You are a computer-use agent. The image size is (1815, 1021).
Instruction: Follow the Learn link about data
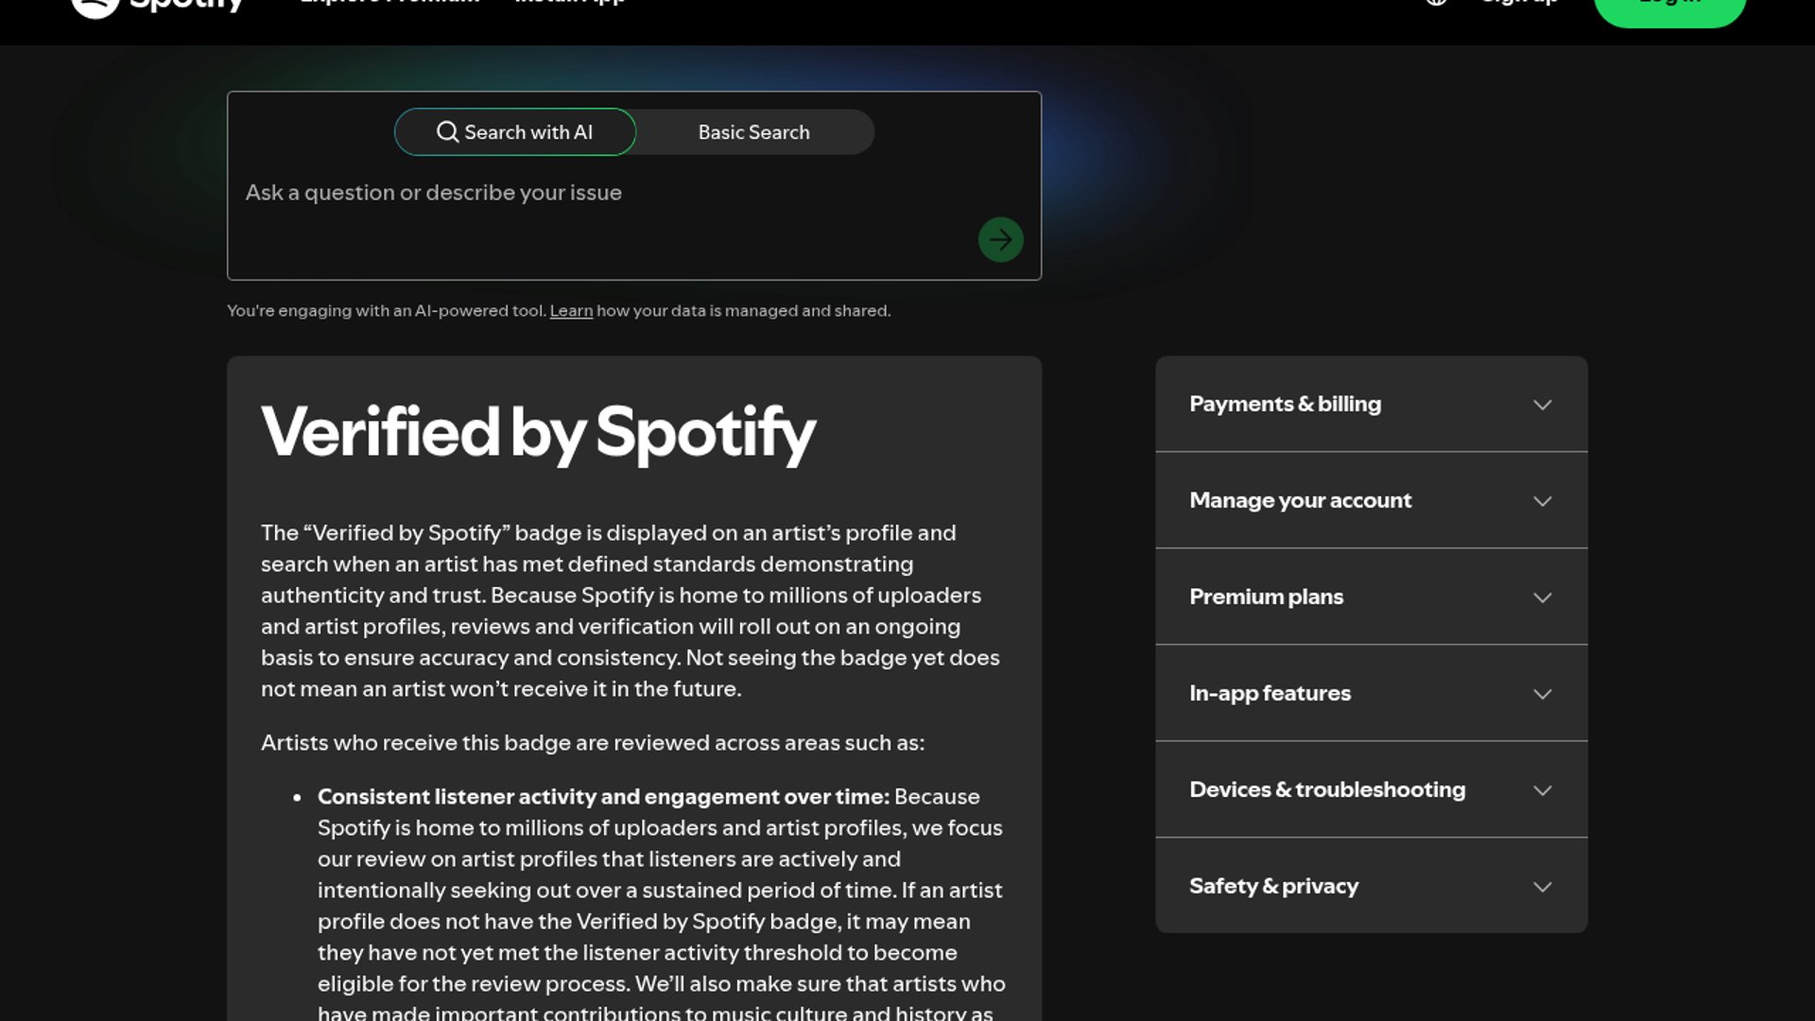(571, 311)
